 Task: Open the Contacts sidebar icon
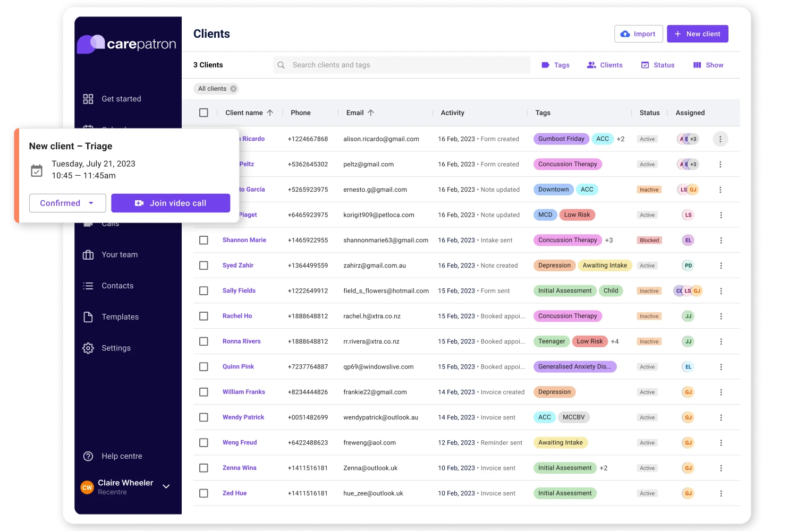pos(88,286)
